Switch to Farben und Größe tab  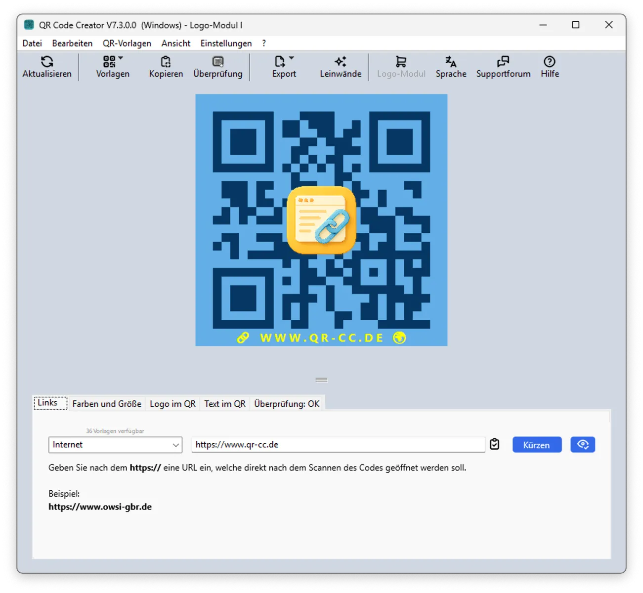(107, 404)
